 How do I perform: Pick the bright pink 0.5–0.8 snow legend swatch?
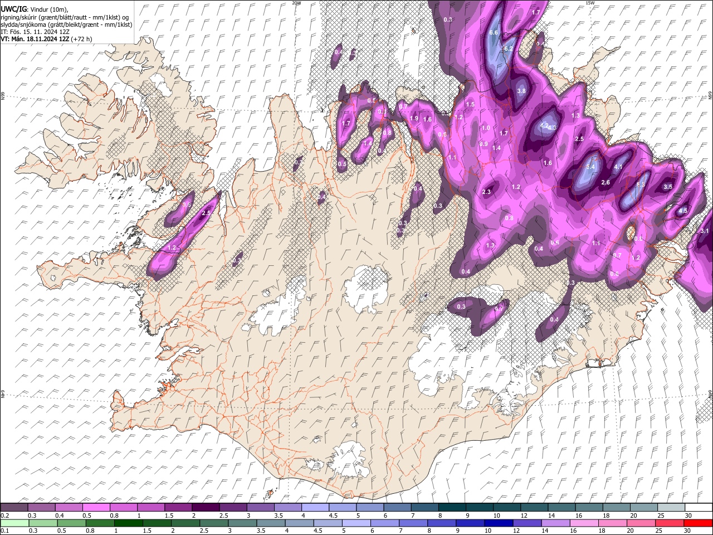pos(96,508)
